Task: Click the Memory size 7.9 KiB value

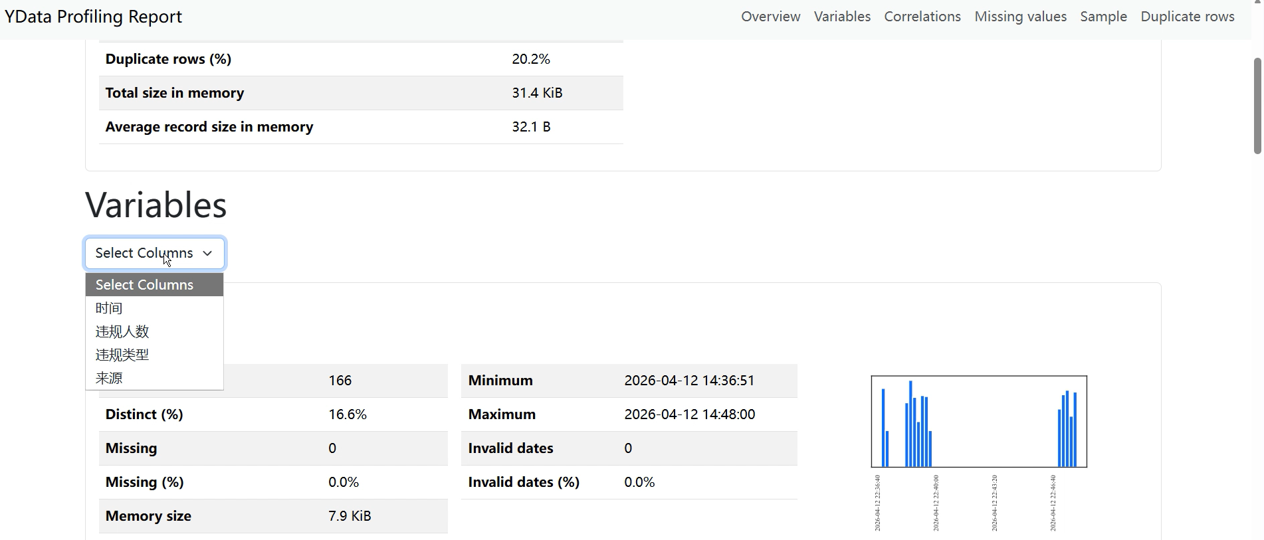Action: (350, 516)
